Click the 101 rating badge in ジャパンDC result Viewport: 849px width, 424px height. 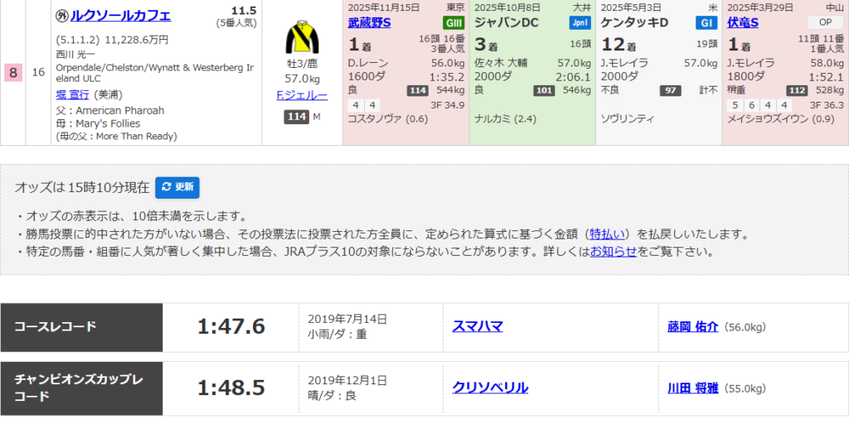pyautogui.click(x=543, y=90)
